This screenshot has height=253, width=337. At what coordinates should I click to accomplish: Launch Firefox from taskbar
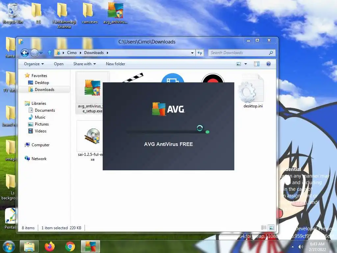tap(50, 246)
